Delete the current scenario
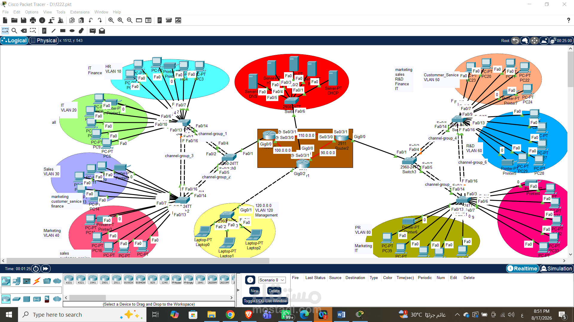Screen dimensions: 574x322 [x=274, y=291]
